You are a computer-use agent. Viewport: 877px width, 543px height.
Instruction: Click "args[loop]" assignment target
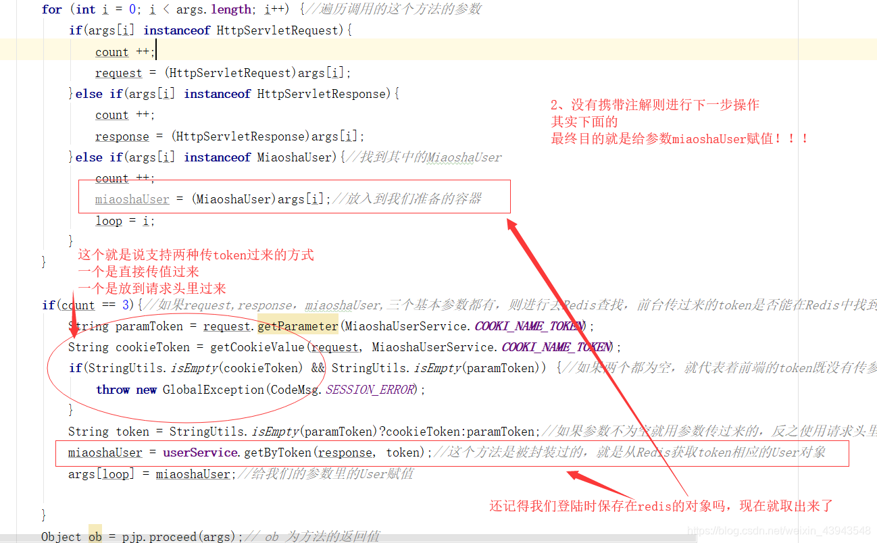[102, 474]
